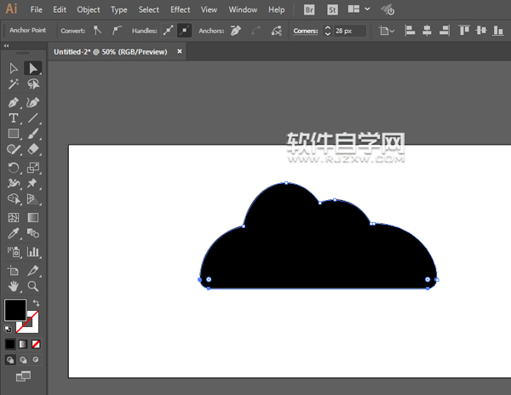This screenshot has width=511, height=395.
Task: Set the None color mode button
Action: (35, 344)
